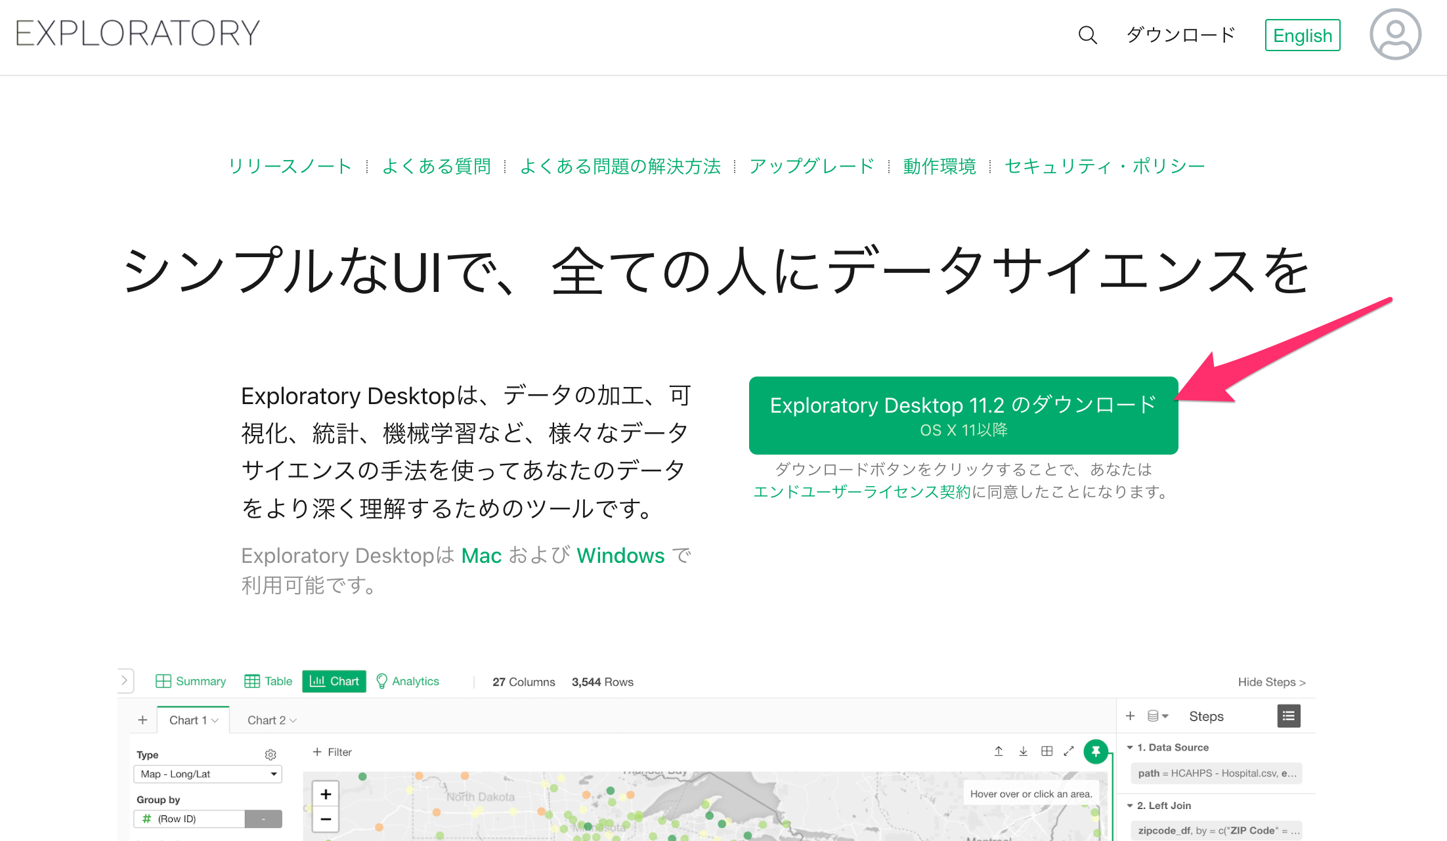1447x841 pixels.
Task: Click the chart download arrow icon
Action: [x=1023, y=751]
